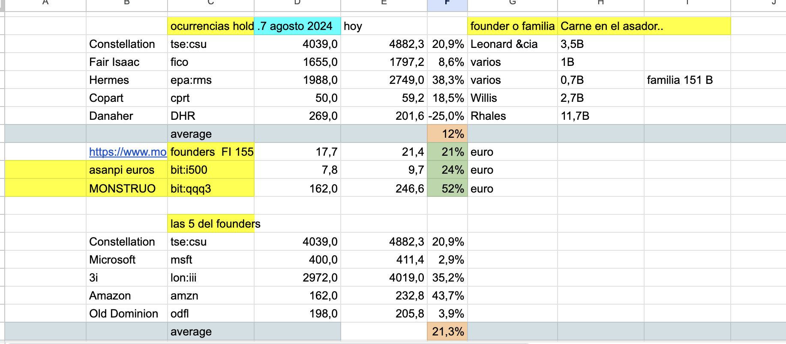Select the value 1797,2

tap(384, 62)
